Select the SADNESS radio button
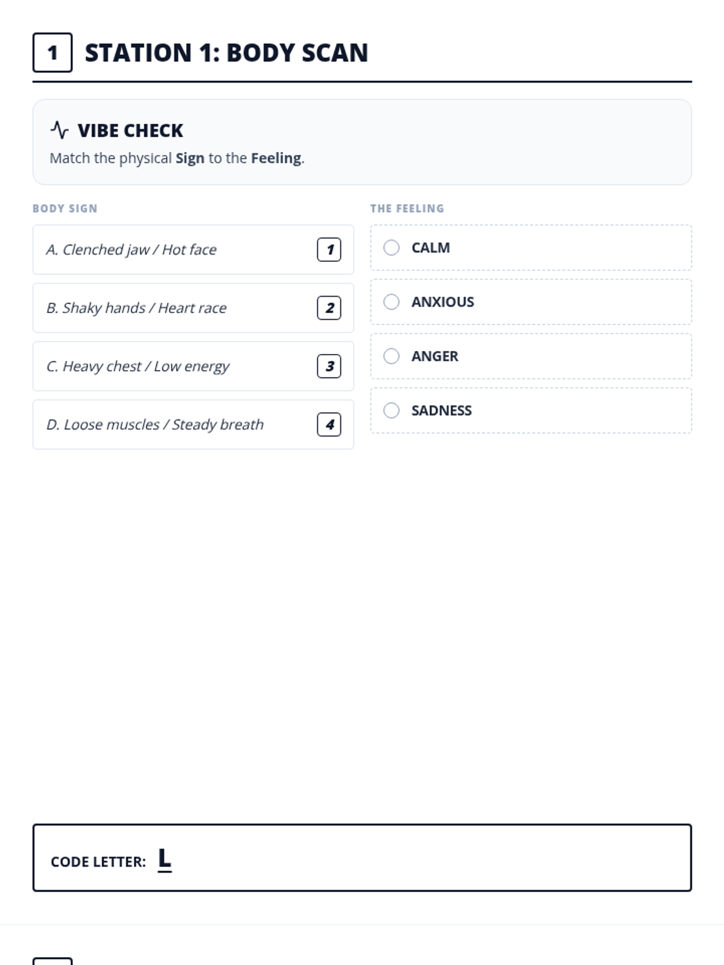Image resolution: width=724 pixels, height=965 pixels. (392, 411)
